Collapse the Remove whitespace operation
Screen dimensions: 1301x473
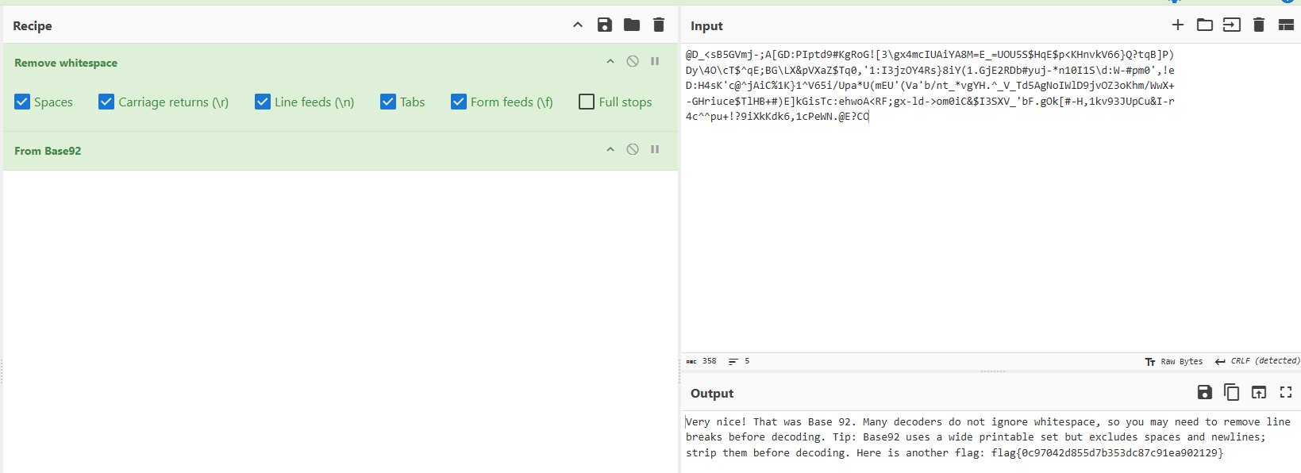[610, 61]
